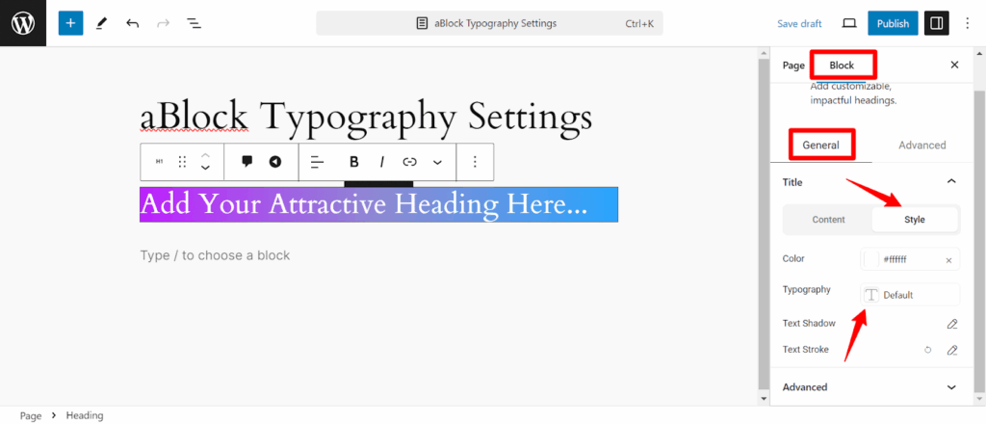Screen dimensions: 986x424
Task: Open the document title command bar
Action: coord(489,23)
